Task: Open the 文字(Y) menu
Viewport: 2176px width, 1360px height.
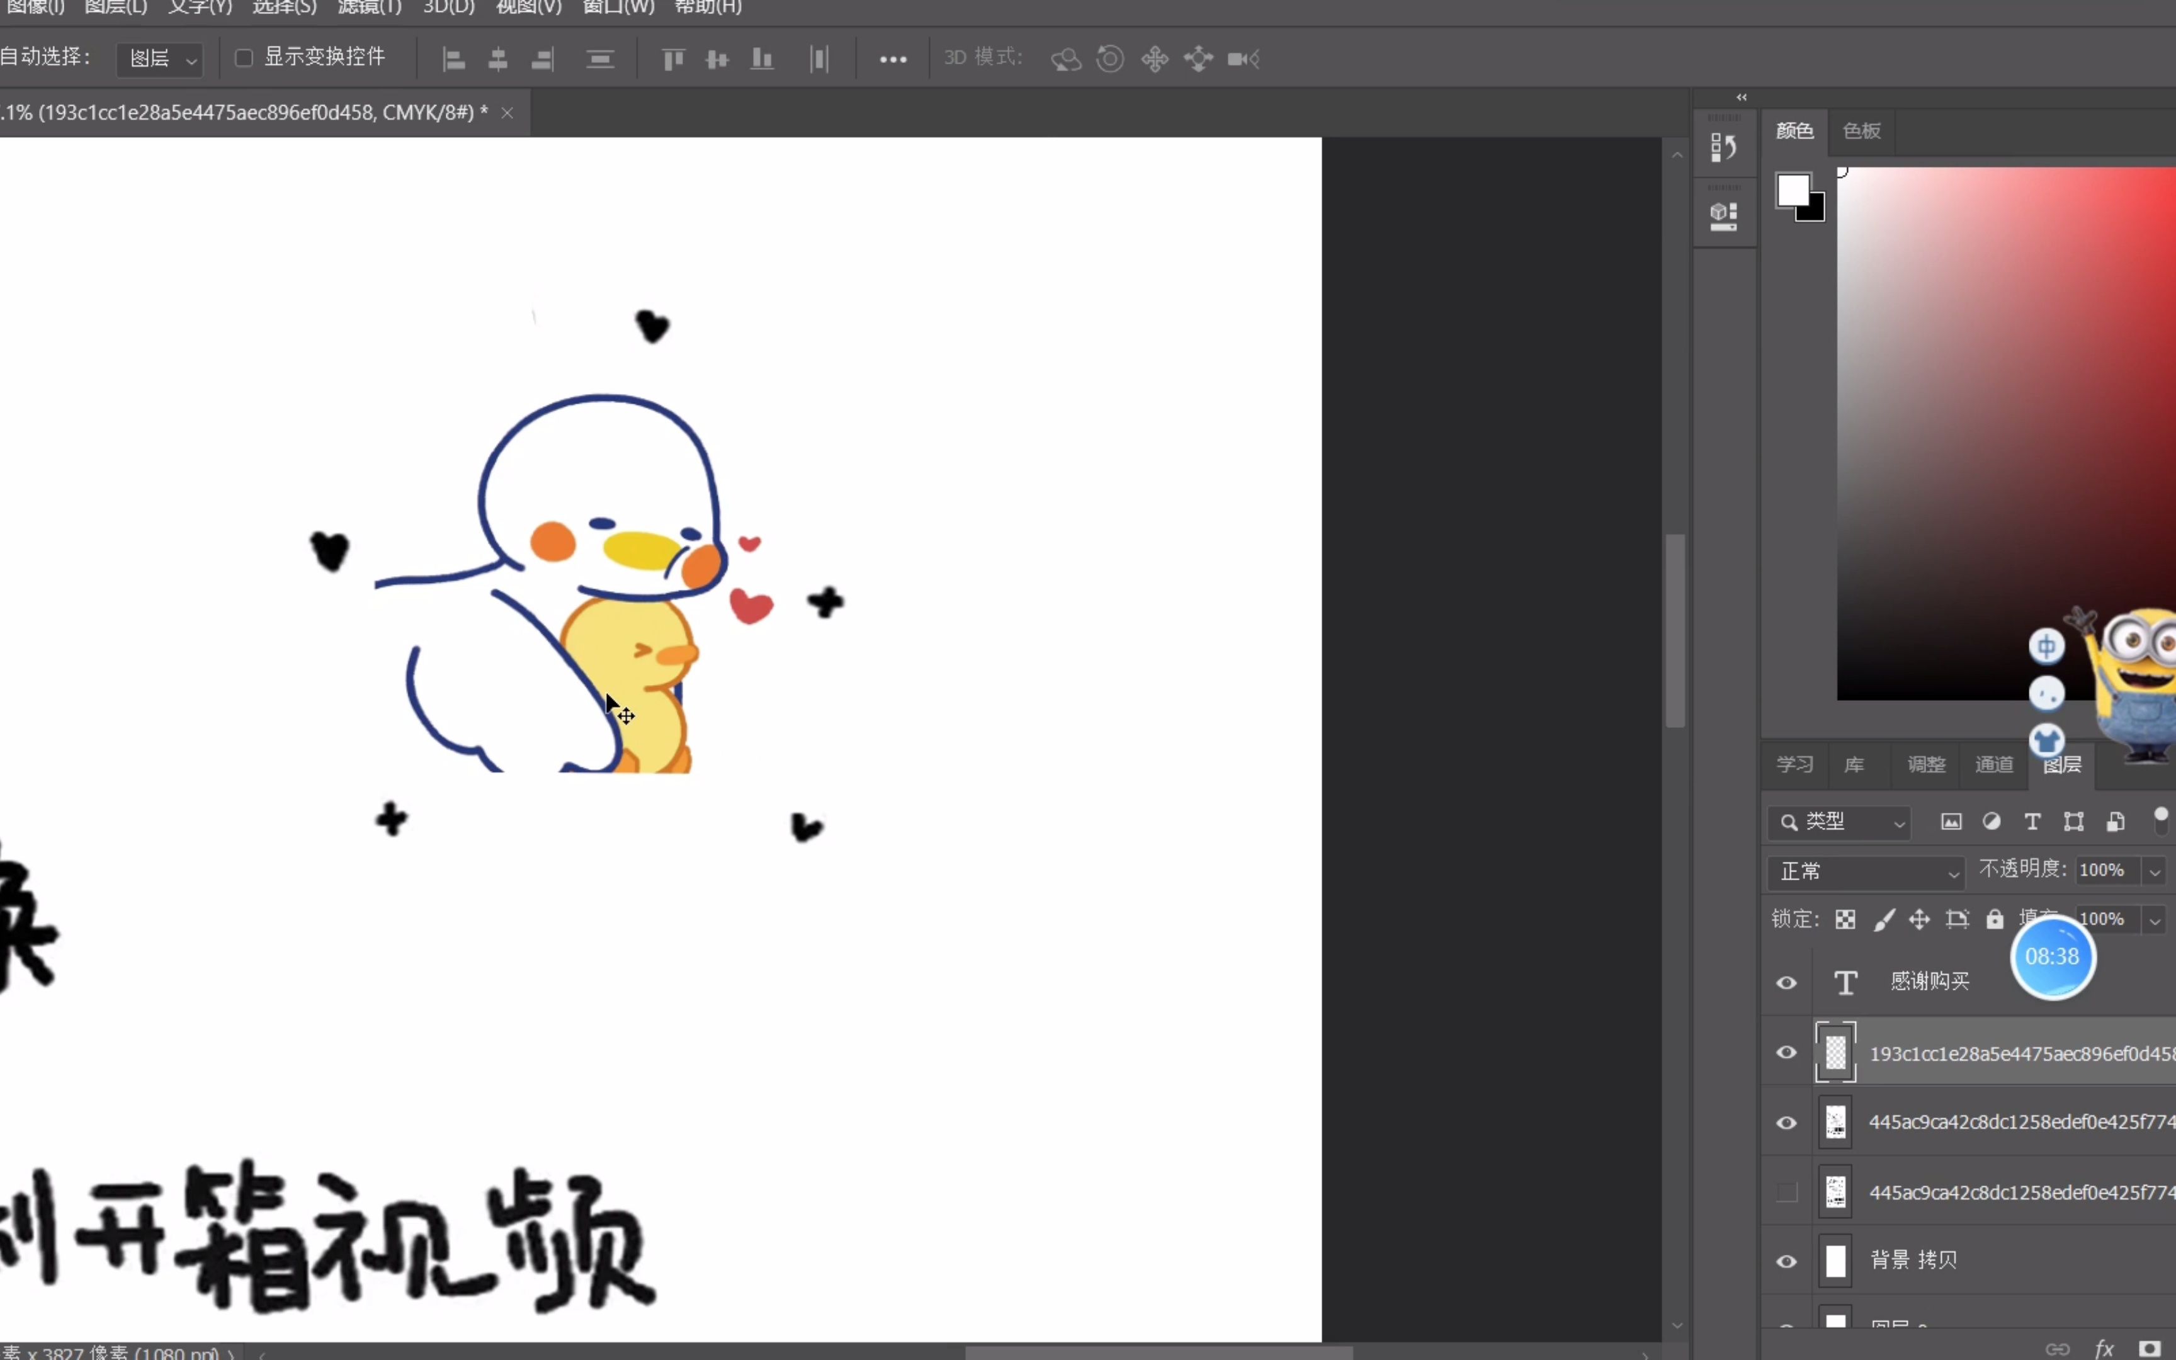Action: coord(200,7)
